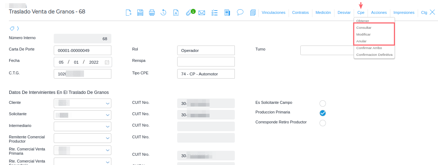Screen dimensions: 438x165
Task: Open the Vinculaciones toolbar link
Action: pos(273,12)
